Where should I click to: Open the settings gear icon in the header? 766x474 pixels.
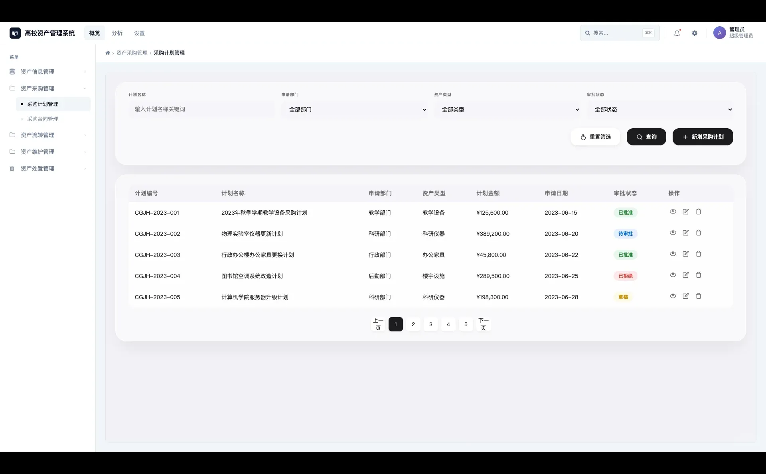tap(695, 33)
